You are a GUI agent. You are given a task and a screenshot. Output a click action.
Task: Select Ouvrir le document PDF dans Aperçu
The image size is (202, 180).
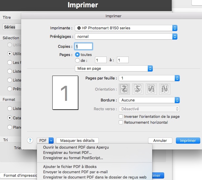pos(76,147)
